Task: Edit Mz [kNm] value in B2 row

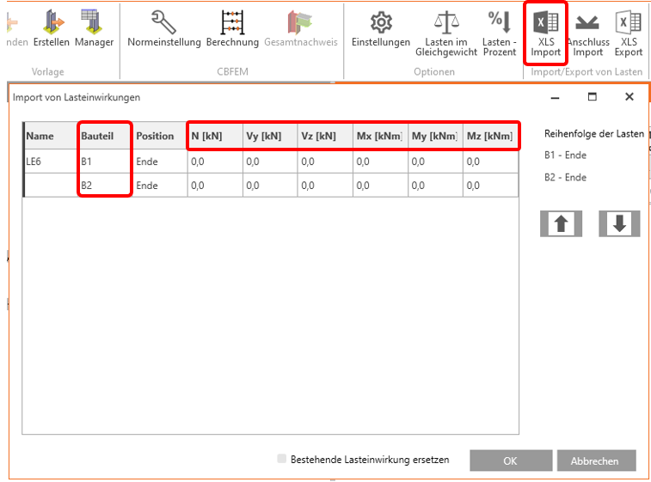Action: point(491,185)
